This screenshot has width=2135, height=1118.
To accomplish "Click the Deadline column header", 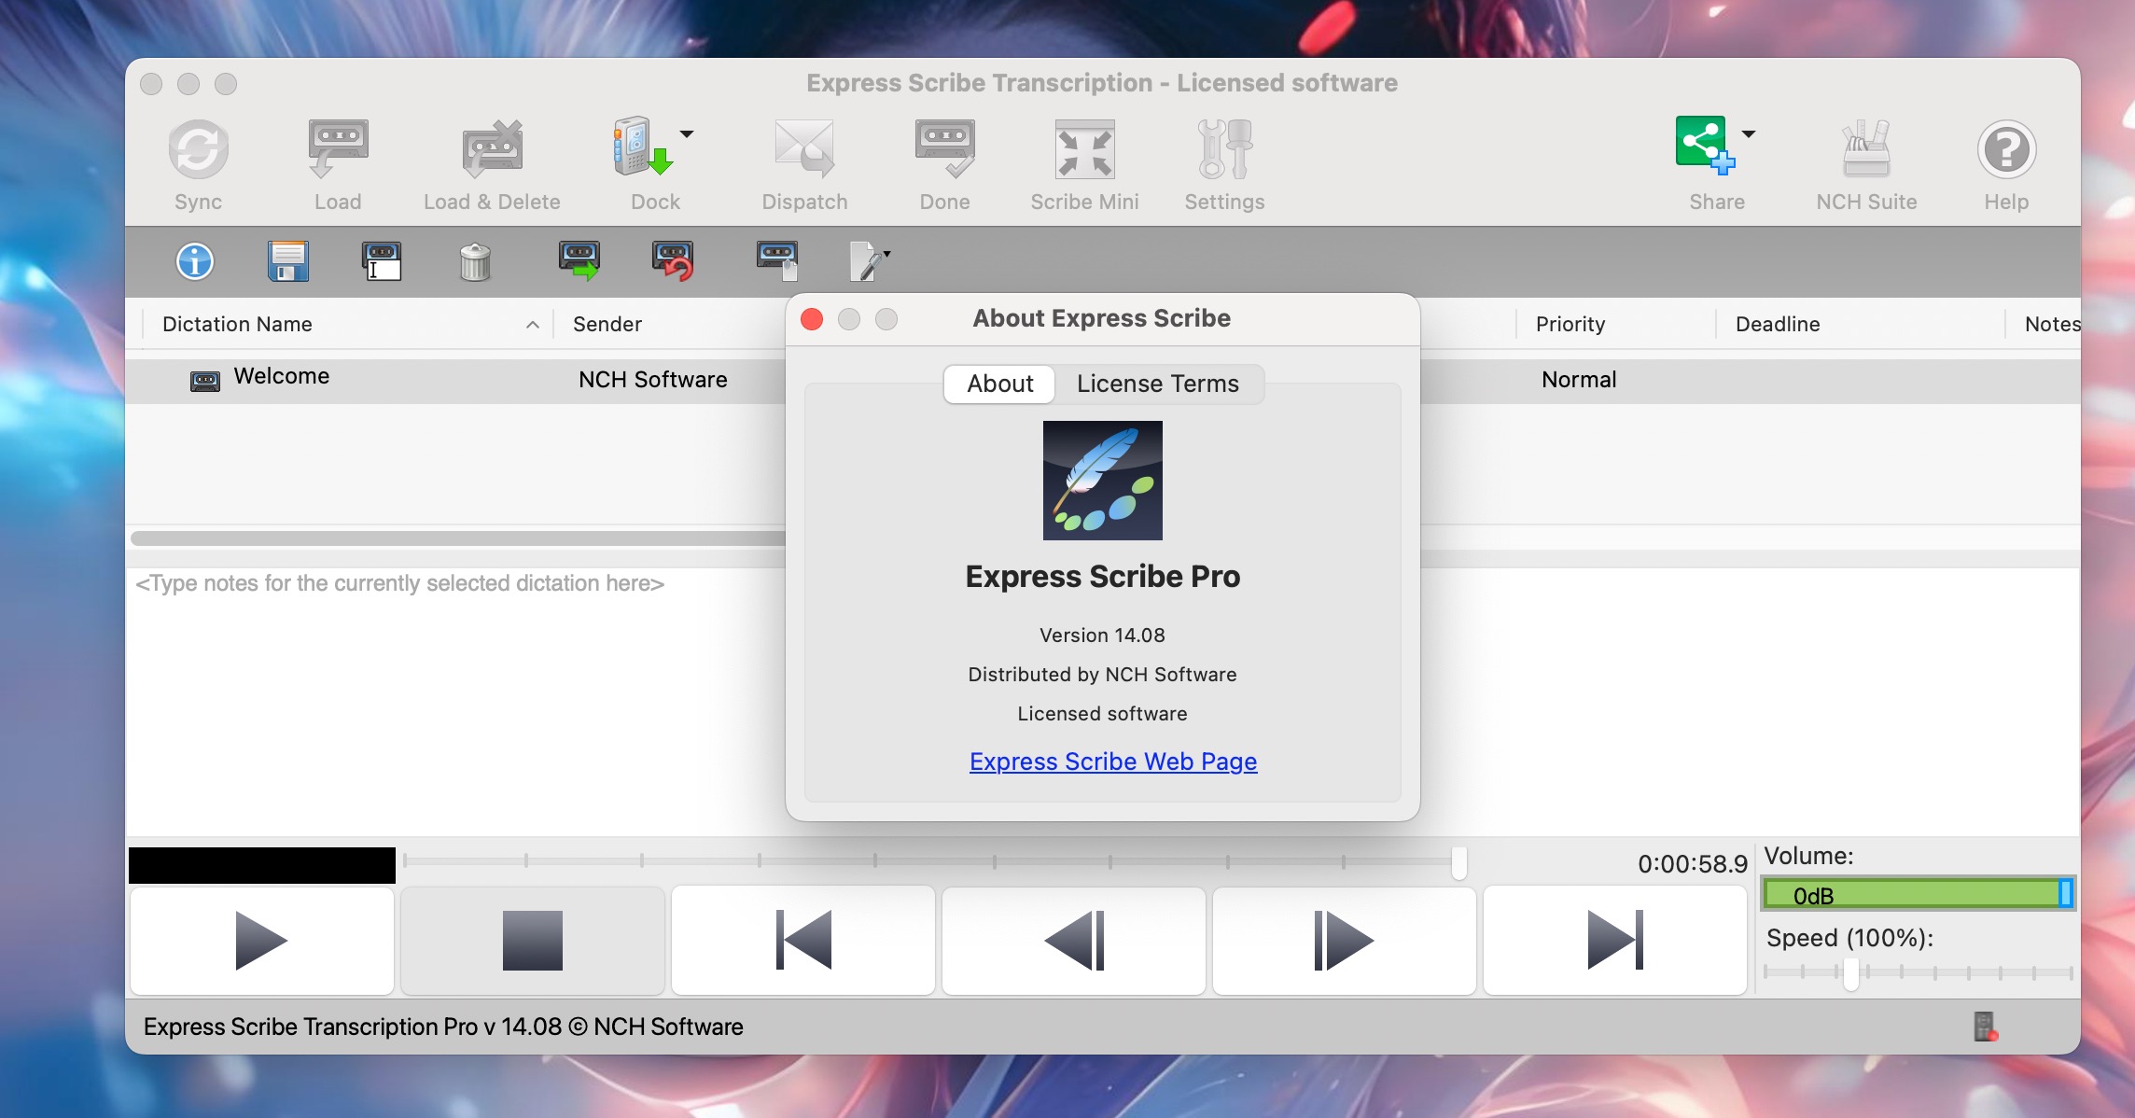I will (1778, 324).
